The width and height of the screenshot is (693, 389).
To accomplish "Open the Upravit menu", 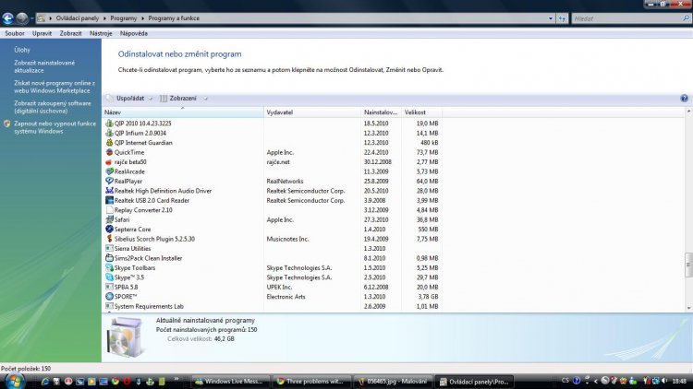I will pyautogui.click(x=42, y=33).
